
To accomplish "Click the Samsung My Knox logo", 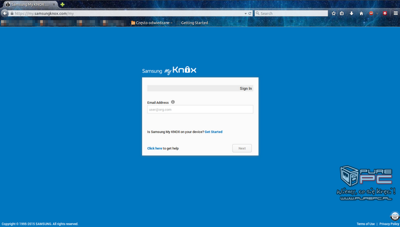I will 169,70.
